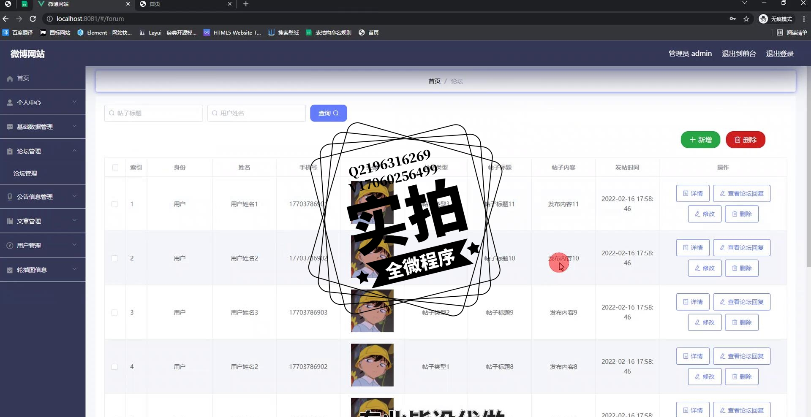
Task: Click the 公告信息管理 sidebar icon
Action: tap(10, 197)
